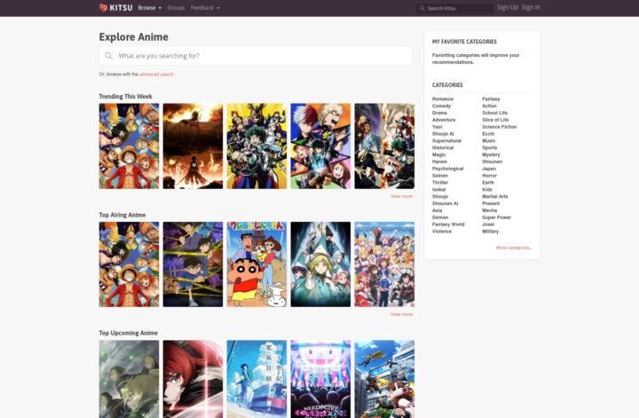Screen dimensions: 639x418
Task: Focus the Search Kitsu field in header
Action: pyautogui.click(x=459, y=8)
